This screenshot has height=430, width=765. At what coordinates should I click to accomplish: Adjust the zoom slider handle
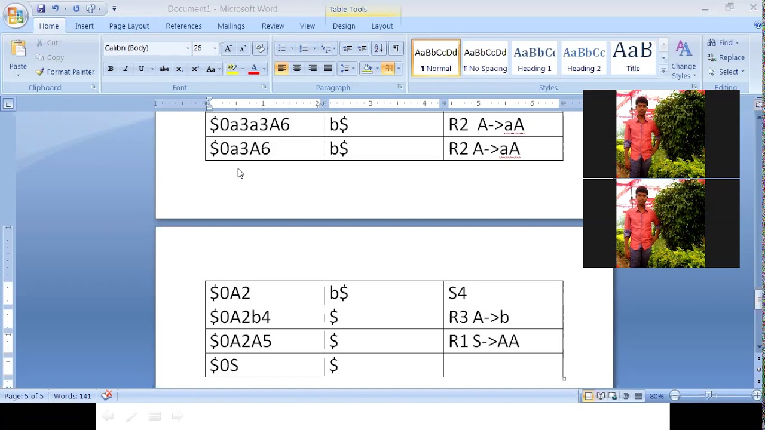(x=709, y=396)
